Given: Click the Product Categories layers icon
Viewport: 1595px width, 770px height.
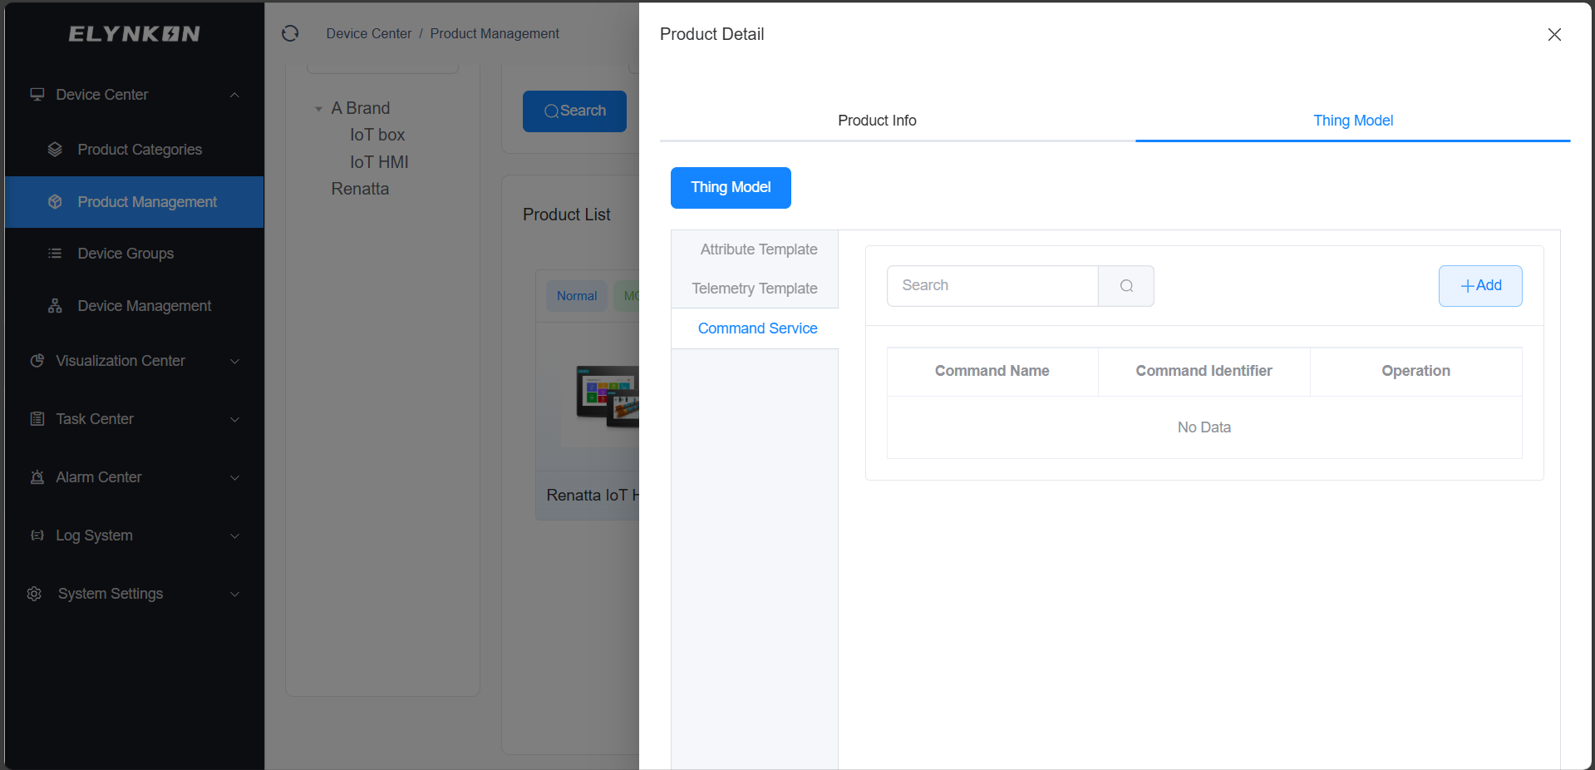Looking at the screenshot, I should [x=55, y=150].
